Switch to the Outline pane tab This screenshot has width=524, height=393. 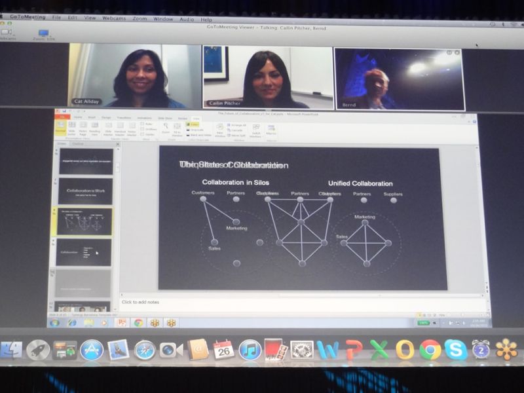coord(78,143)
